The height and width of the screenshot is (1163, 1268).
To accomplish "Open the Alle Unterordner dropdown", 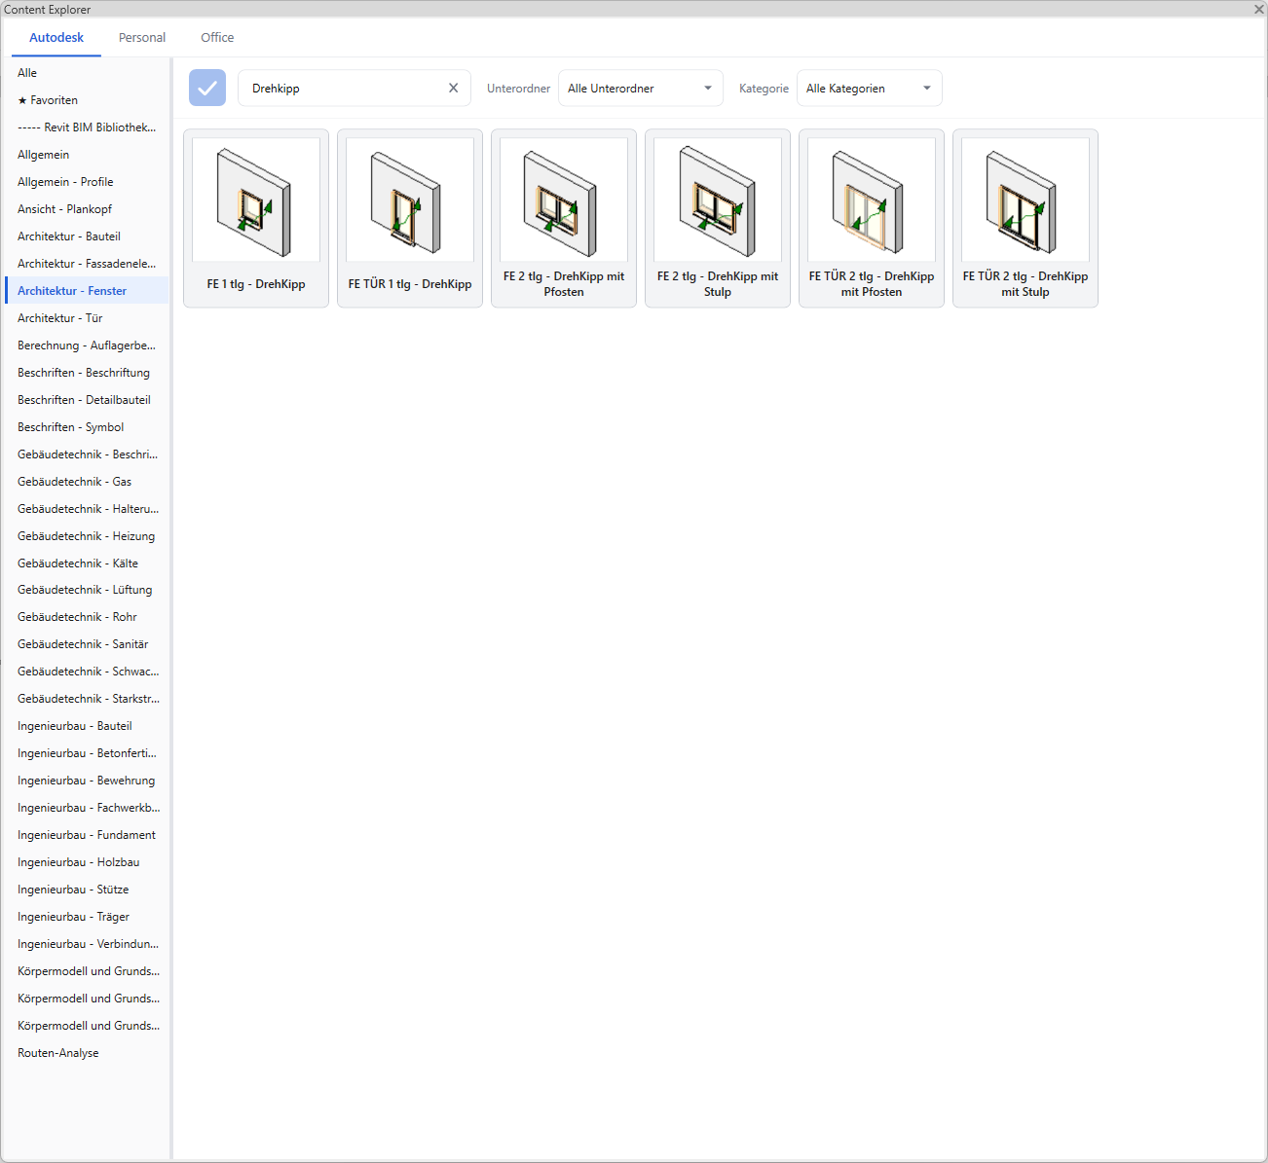I will click(641, 88).
